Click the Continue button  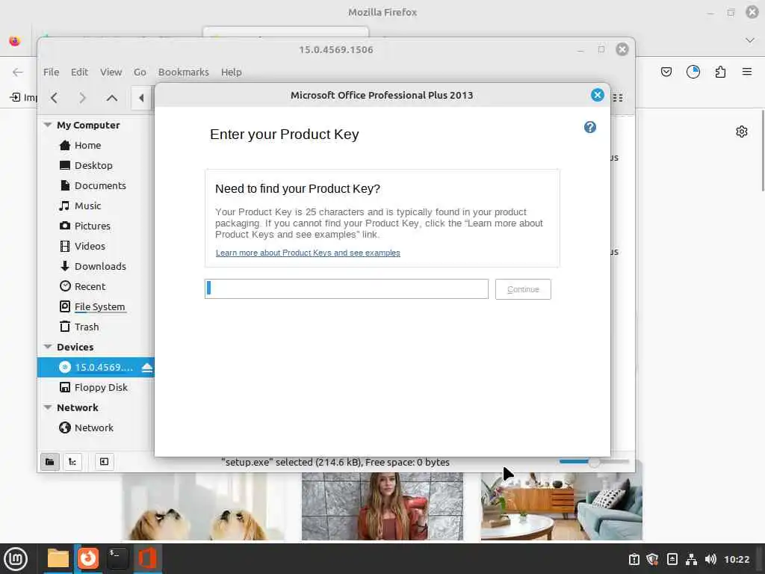point(523,289)
